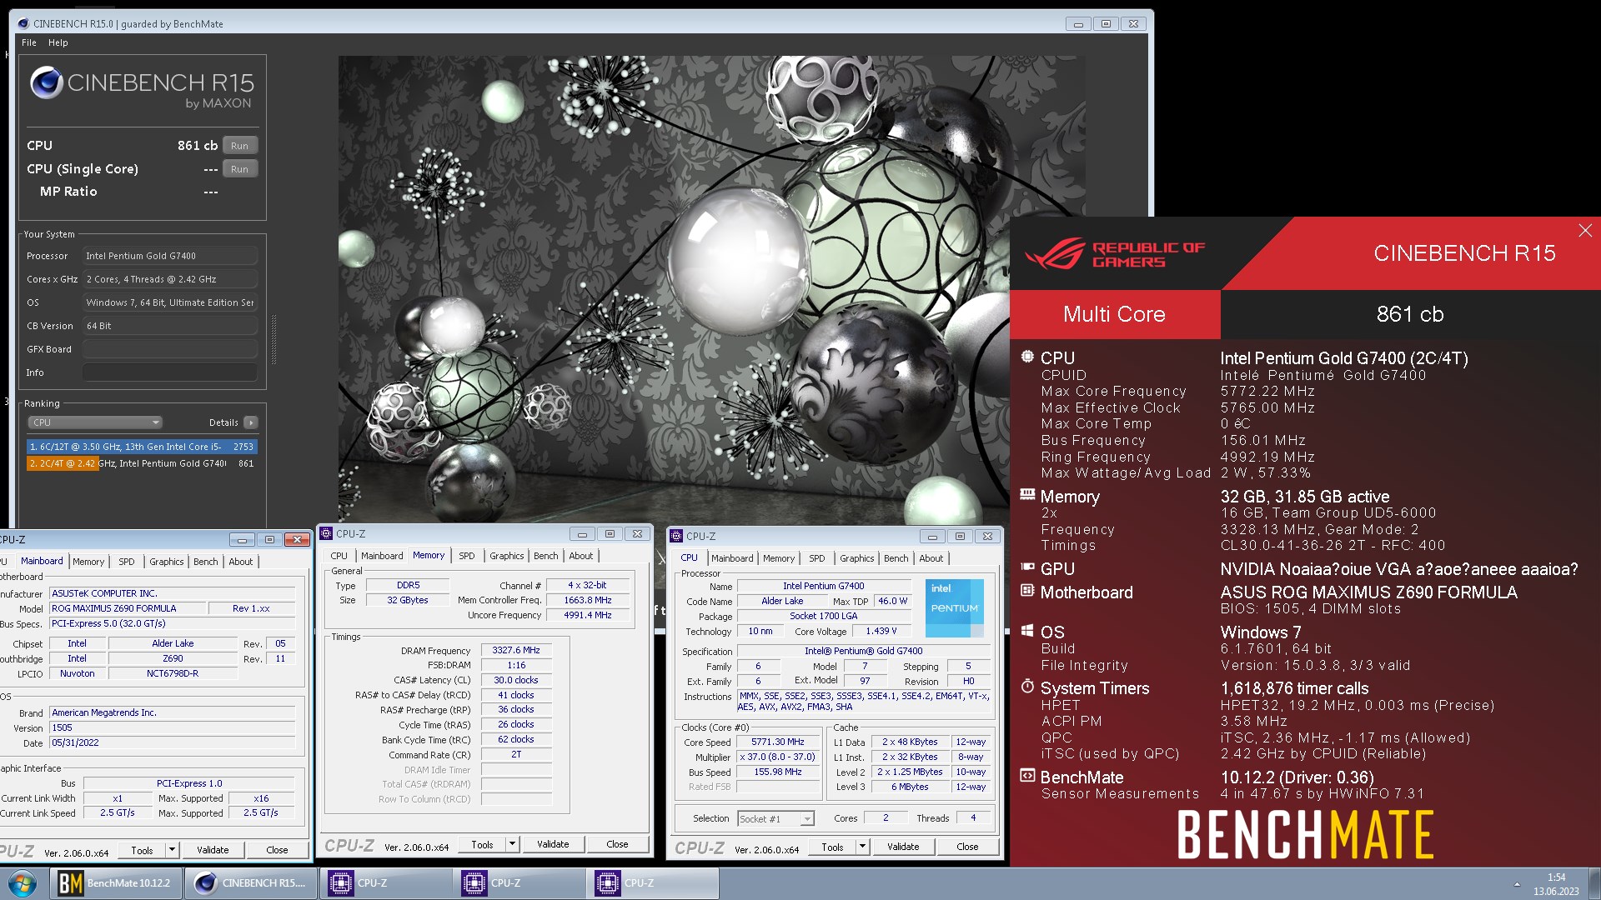Click the Multi Core label in BenchMate panel

1114,314
